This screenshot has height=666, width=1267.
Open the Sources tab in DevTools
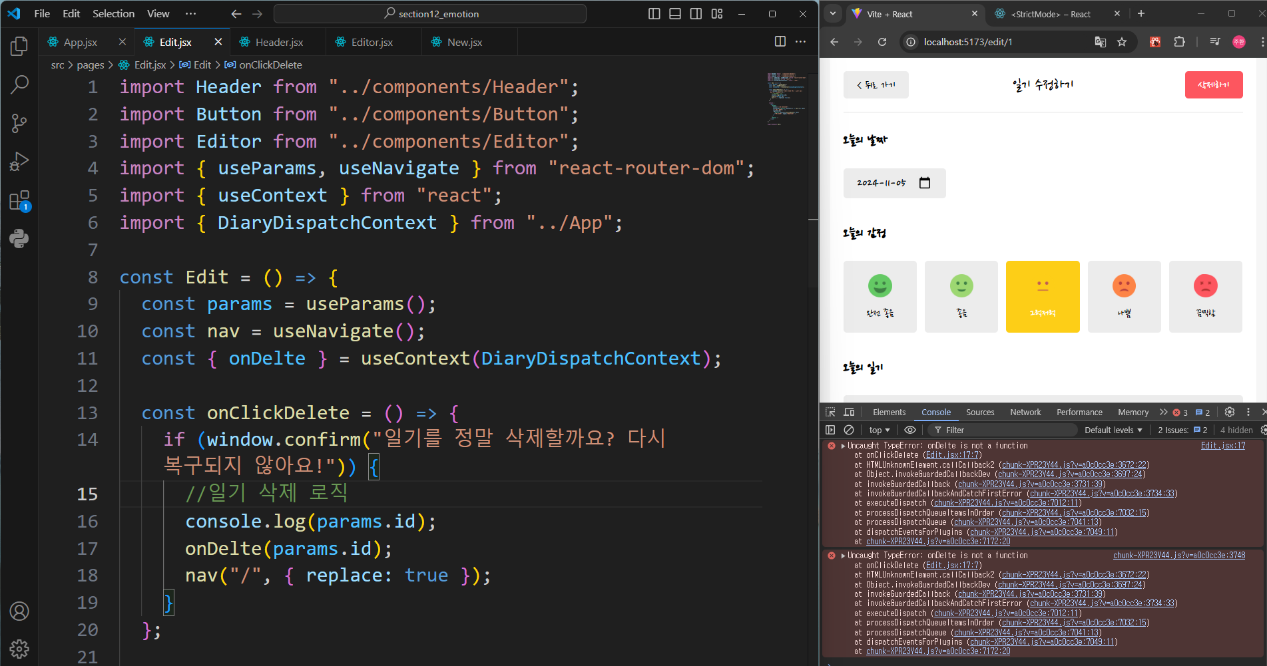980,412
